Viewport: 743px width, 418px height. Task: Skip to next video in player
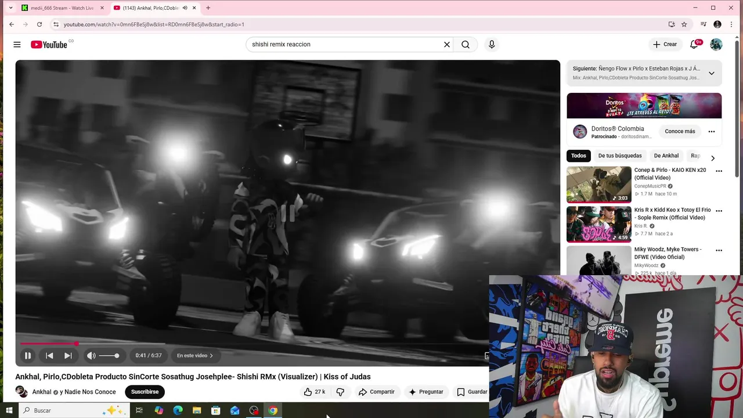(x=68, y=356)
